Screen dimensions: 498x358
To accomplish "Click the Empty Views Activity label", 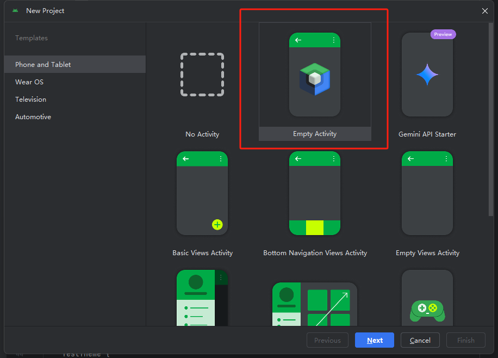I will (x=427, y=253).
